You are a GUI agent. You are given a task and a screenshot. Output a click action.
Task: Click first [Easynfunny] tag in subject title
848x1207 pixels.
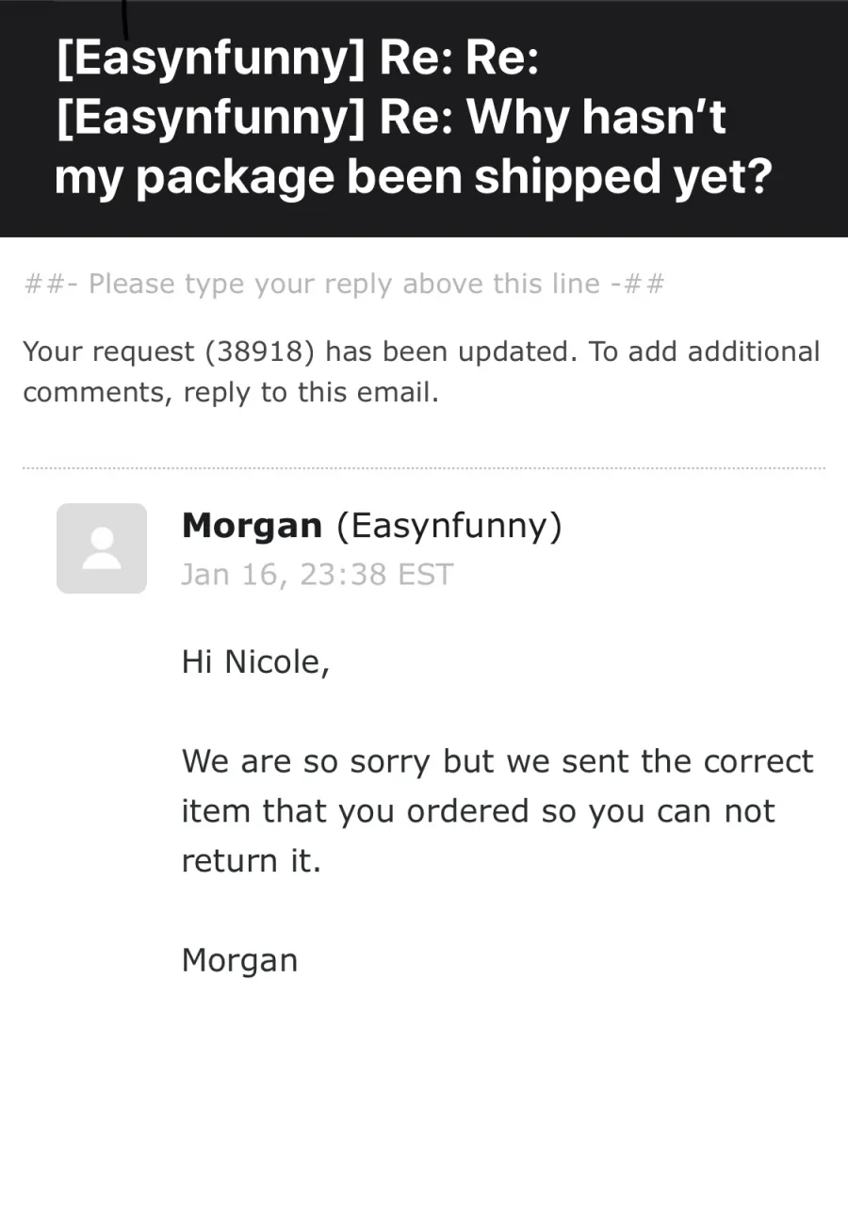point(210,61)
